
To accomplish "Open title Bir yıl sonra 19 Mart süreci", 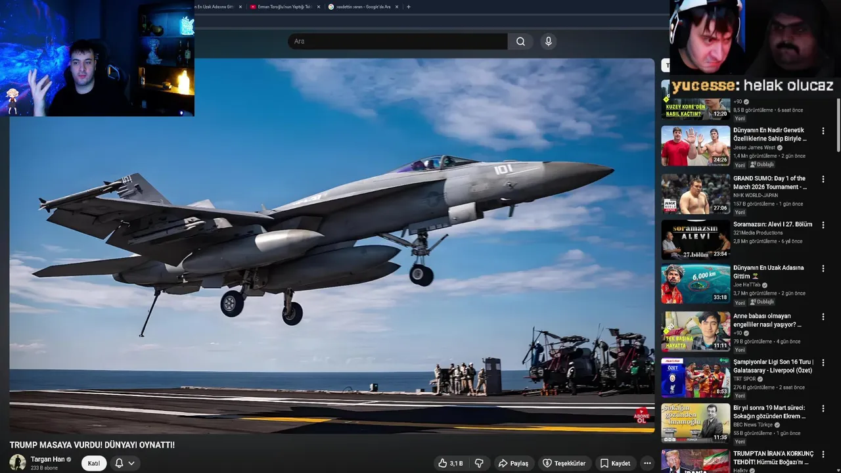I will point(769,413).
